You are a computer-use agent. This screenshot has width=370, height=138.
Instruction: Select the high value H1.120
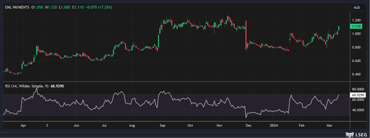pos(51,7)
